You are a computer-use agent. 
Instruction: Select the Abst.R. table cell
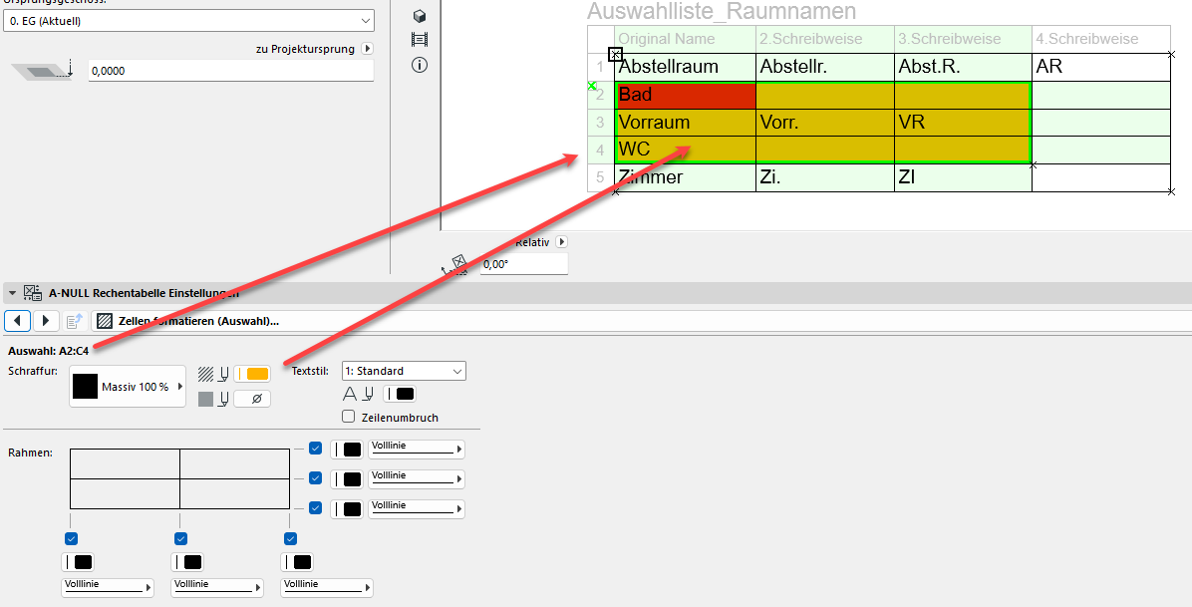963,67
